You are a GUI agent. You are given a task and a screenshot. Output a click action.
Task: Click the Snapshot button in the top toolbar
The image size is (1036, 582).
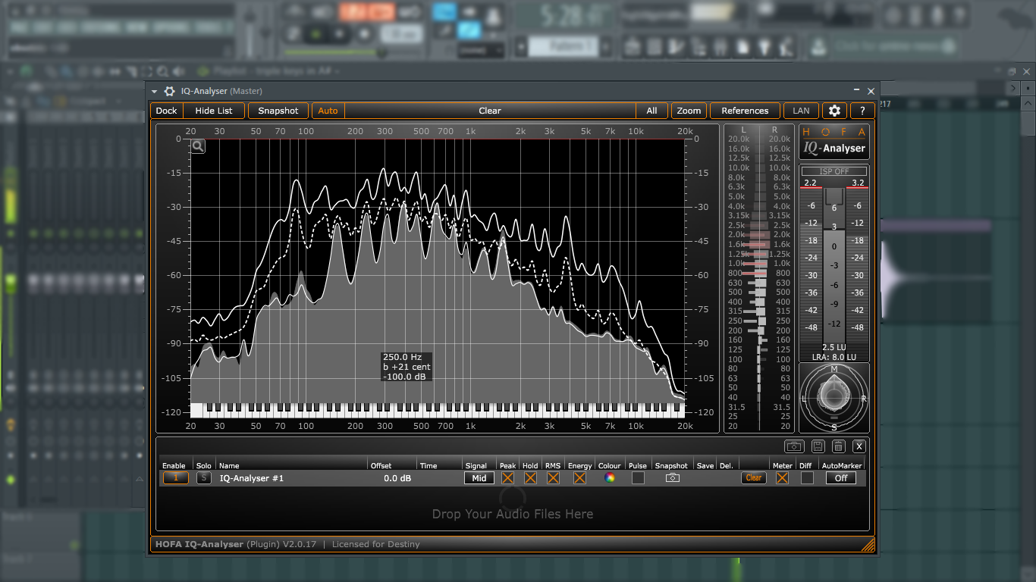(278, 111)
